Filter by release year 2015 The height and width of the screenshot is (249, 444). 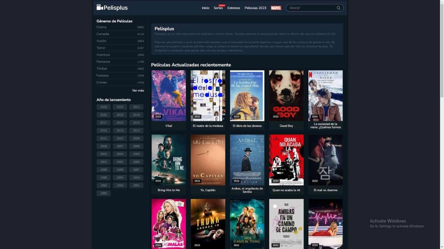point(136,122)
